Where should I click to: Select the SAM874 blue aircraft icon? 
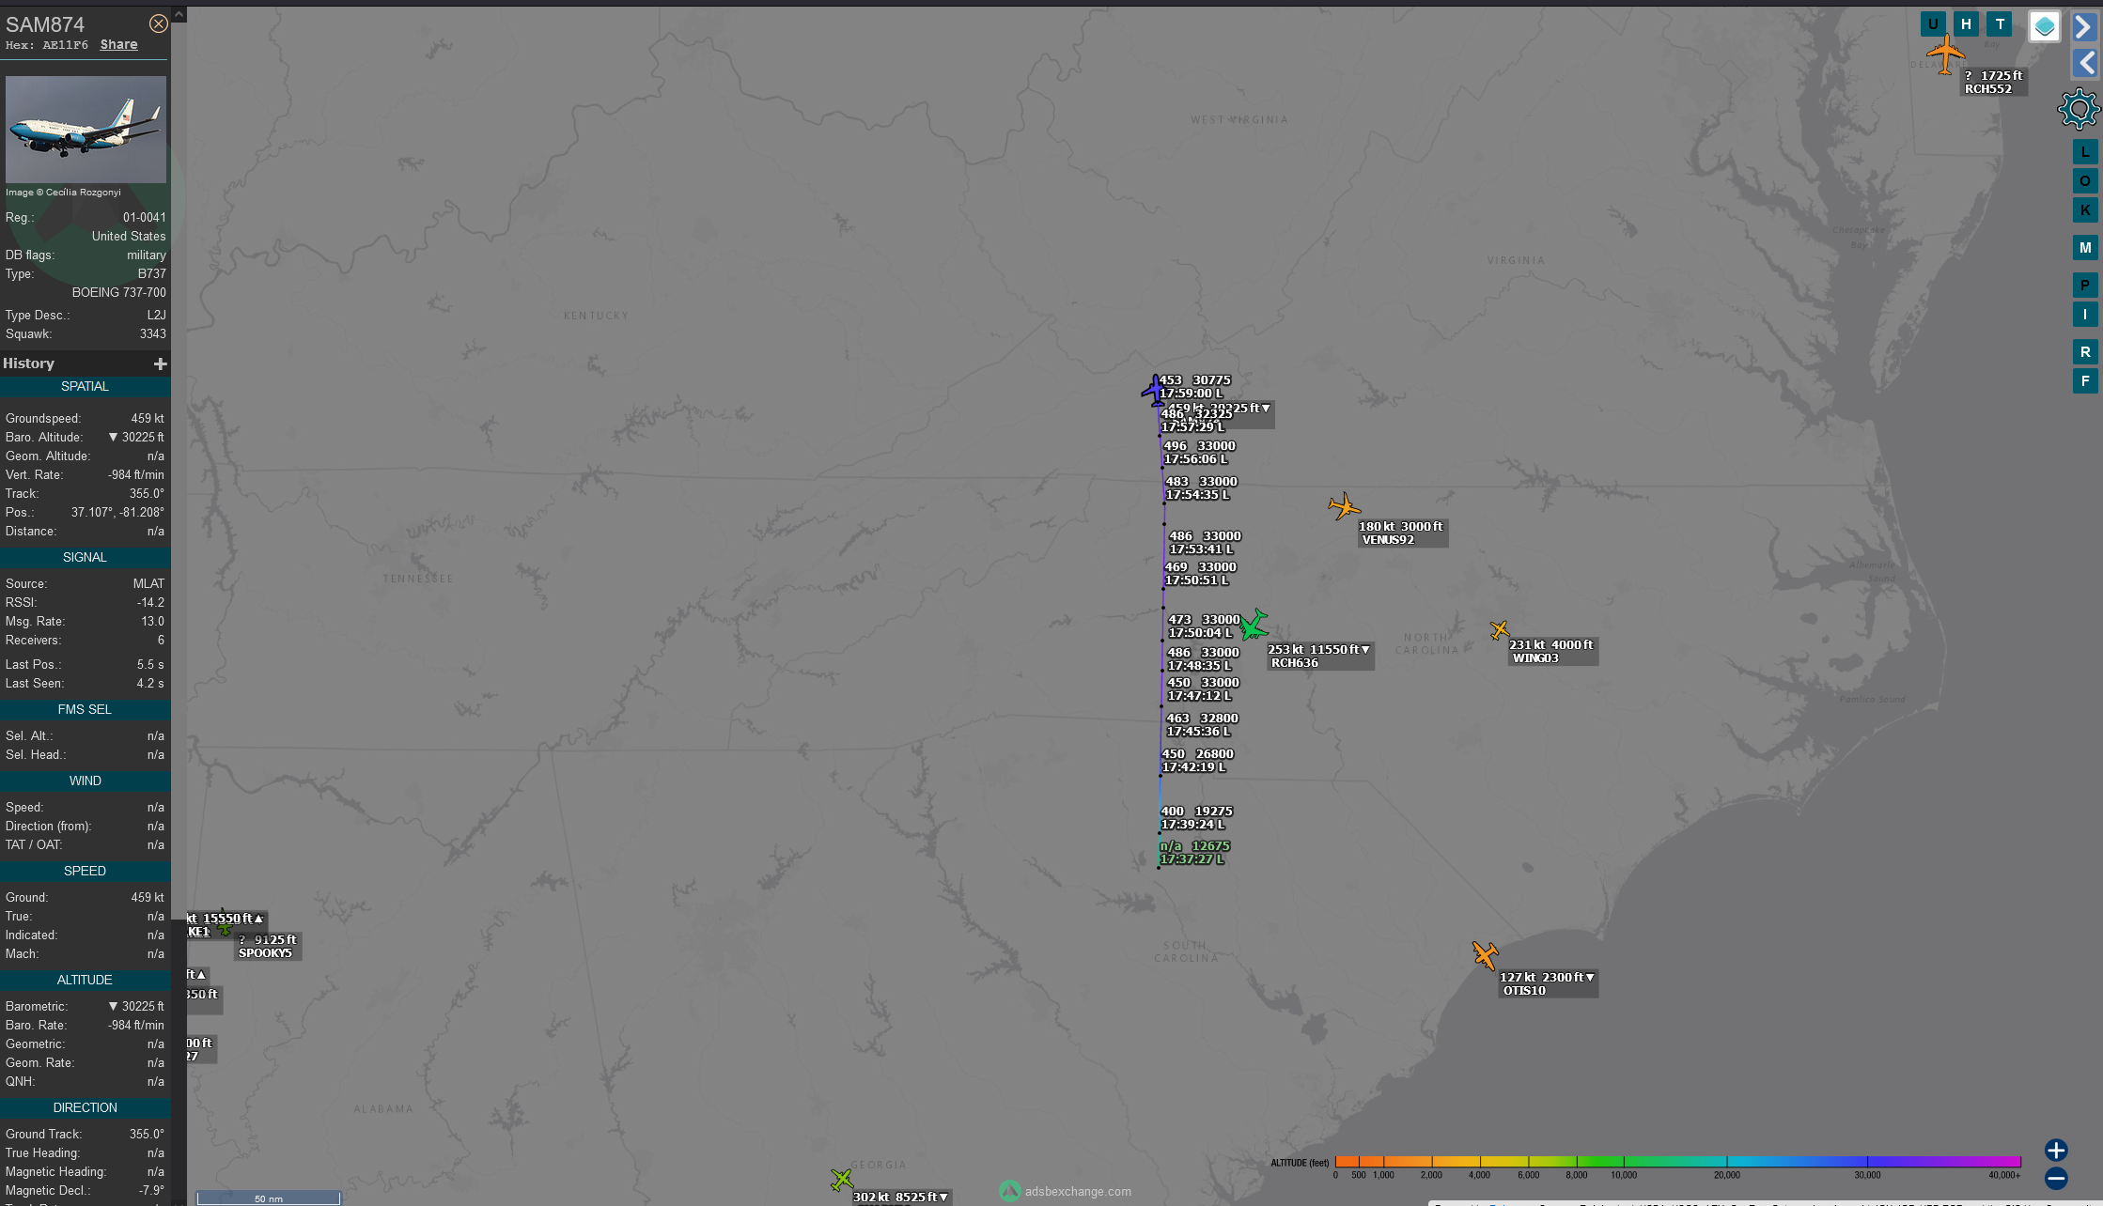[1153, 389]
